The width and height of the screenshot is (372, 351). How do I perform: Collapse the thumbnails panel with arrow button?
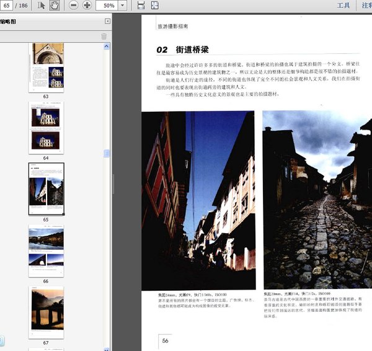[107, 21]
